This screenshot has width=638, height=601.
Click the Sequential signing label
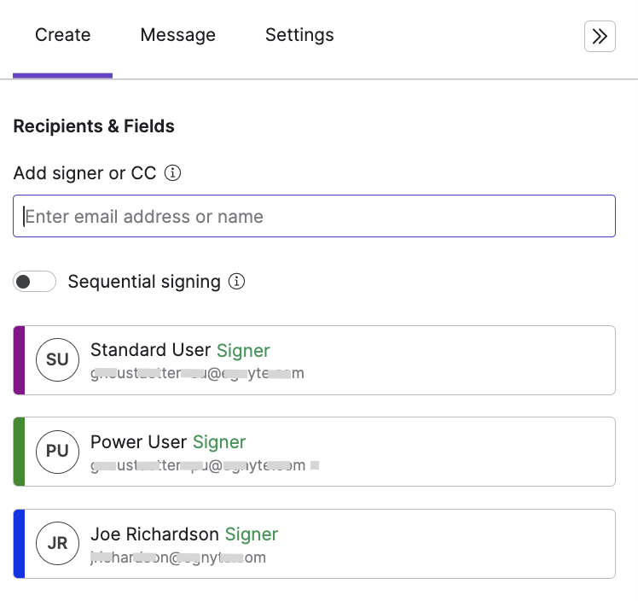(144, 282)
